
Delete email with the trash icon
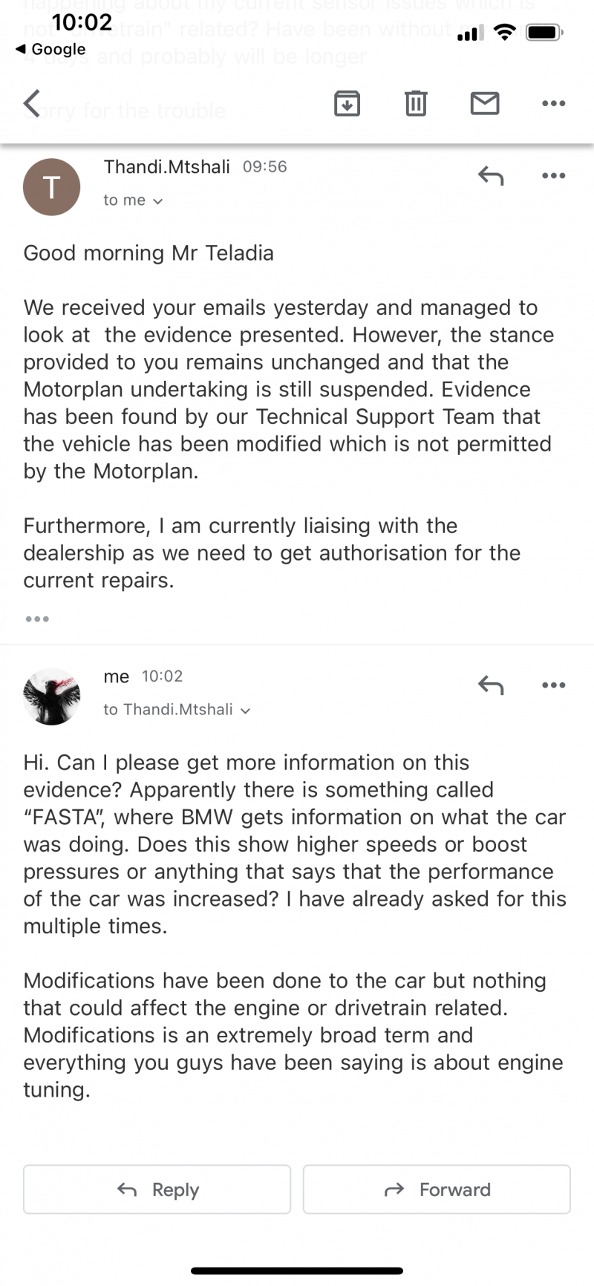(416, 103)
